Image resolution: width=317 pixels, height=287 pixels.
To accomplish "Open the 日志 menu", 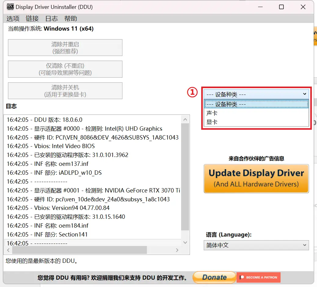I will point(51,19).
